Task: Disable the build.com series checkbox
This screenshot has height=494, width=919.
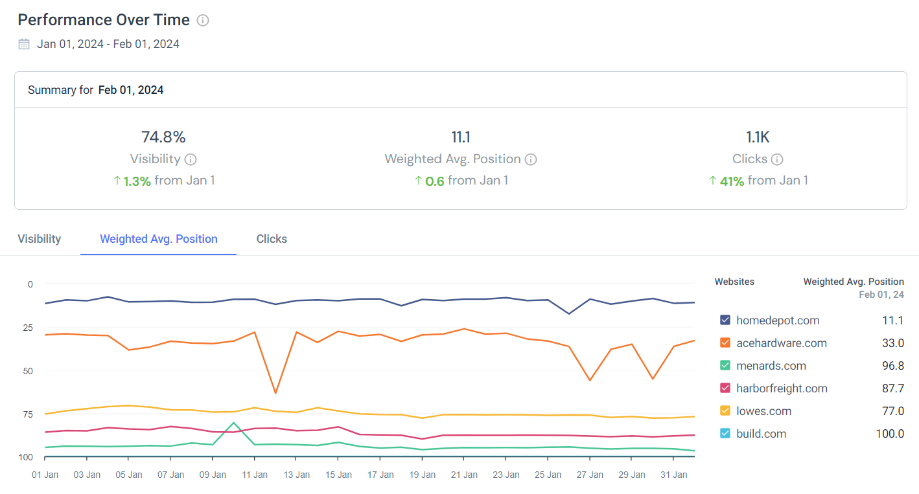Action: [725, 433]
